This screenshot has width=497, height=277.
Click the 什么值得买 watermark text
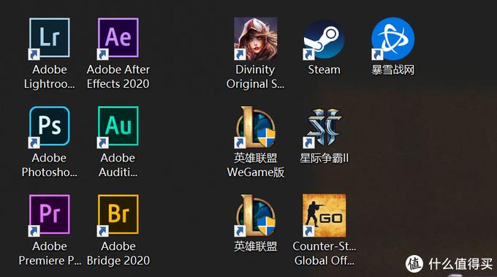coord(460,264)
